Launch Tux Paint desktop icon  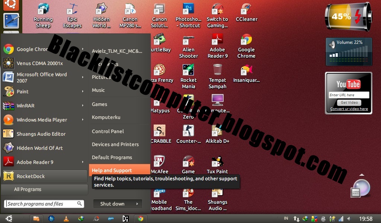pyautogui.click(x=217, y=165)
